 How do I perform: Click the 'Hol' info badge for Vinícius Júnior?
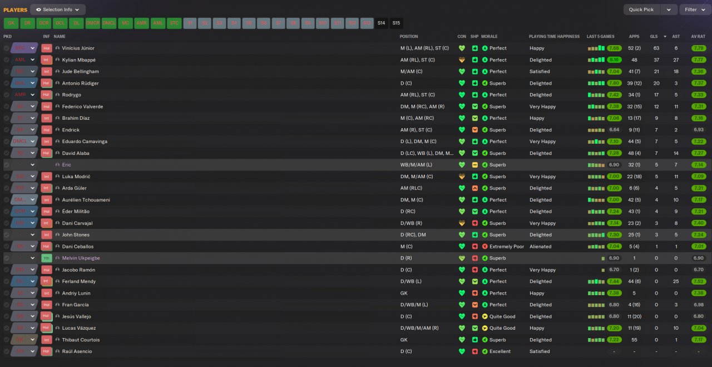(x=46, y=48)
